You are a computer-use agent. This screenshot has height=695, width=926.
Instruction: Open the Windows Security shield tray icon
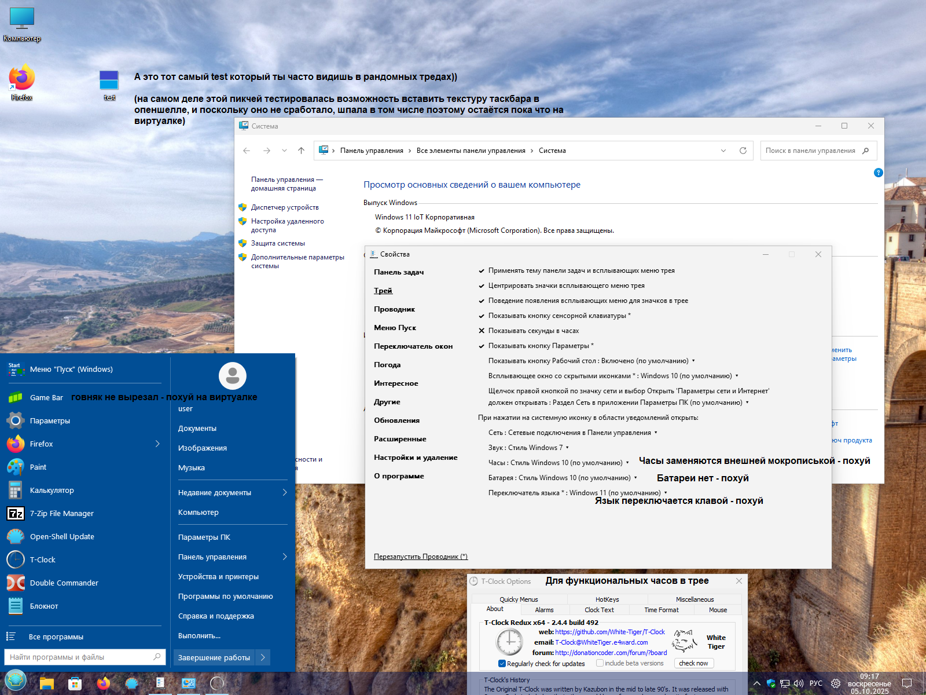(x=771, y=683)
